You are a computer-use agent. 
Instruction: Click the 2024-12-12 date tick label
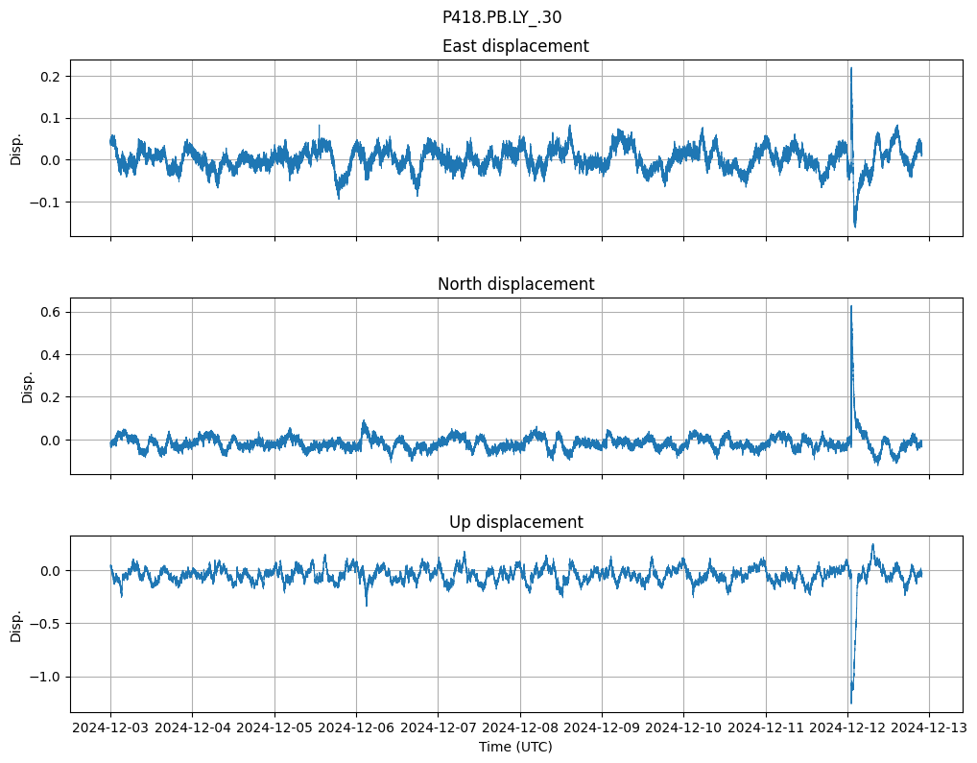point(847,728)
